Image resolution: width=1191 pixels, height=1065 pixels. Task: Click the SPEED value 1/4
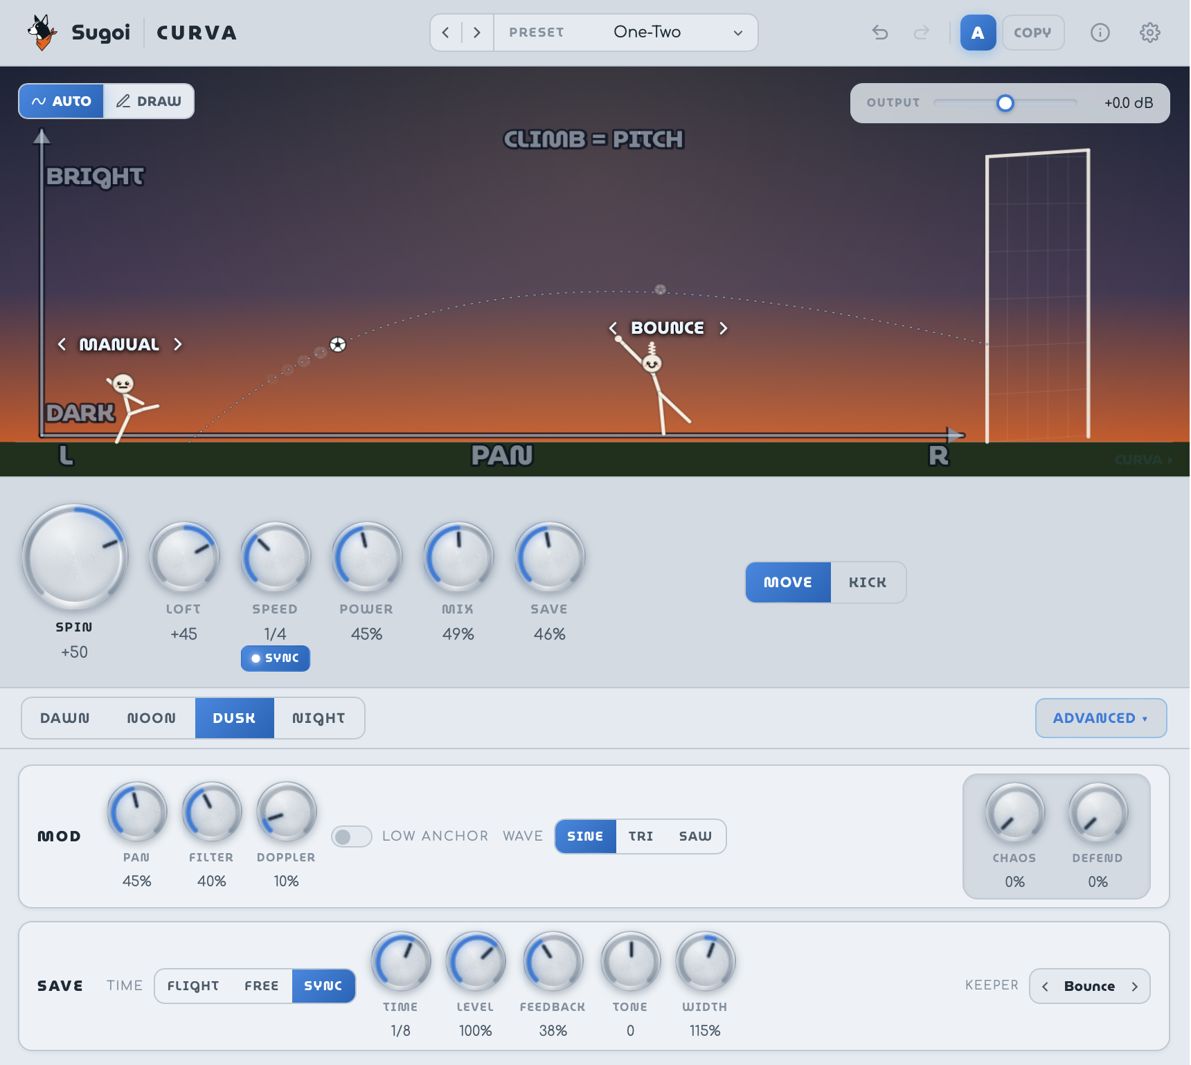point(275,634)
